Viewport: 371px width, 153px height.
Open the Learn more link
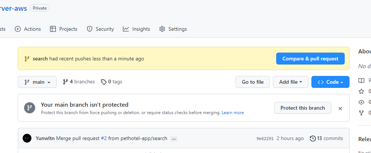click(x=233, y=113)
